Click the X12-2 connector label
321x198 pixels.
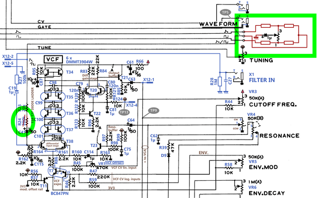tap(8, 56)
